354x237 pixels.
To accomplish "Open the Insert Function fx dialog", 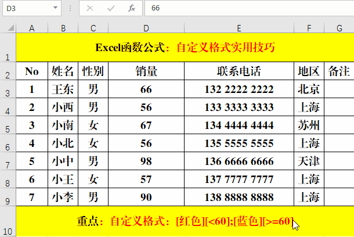I will (132, 8).
